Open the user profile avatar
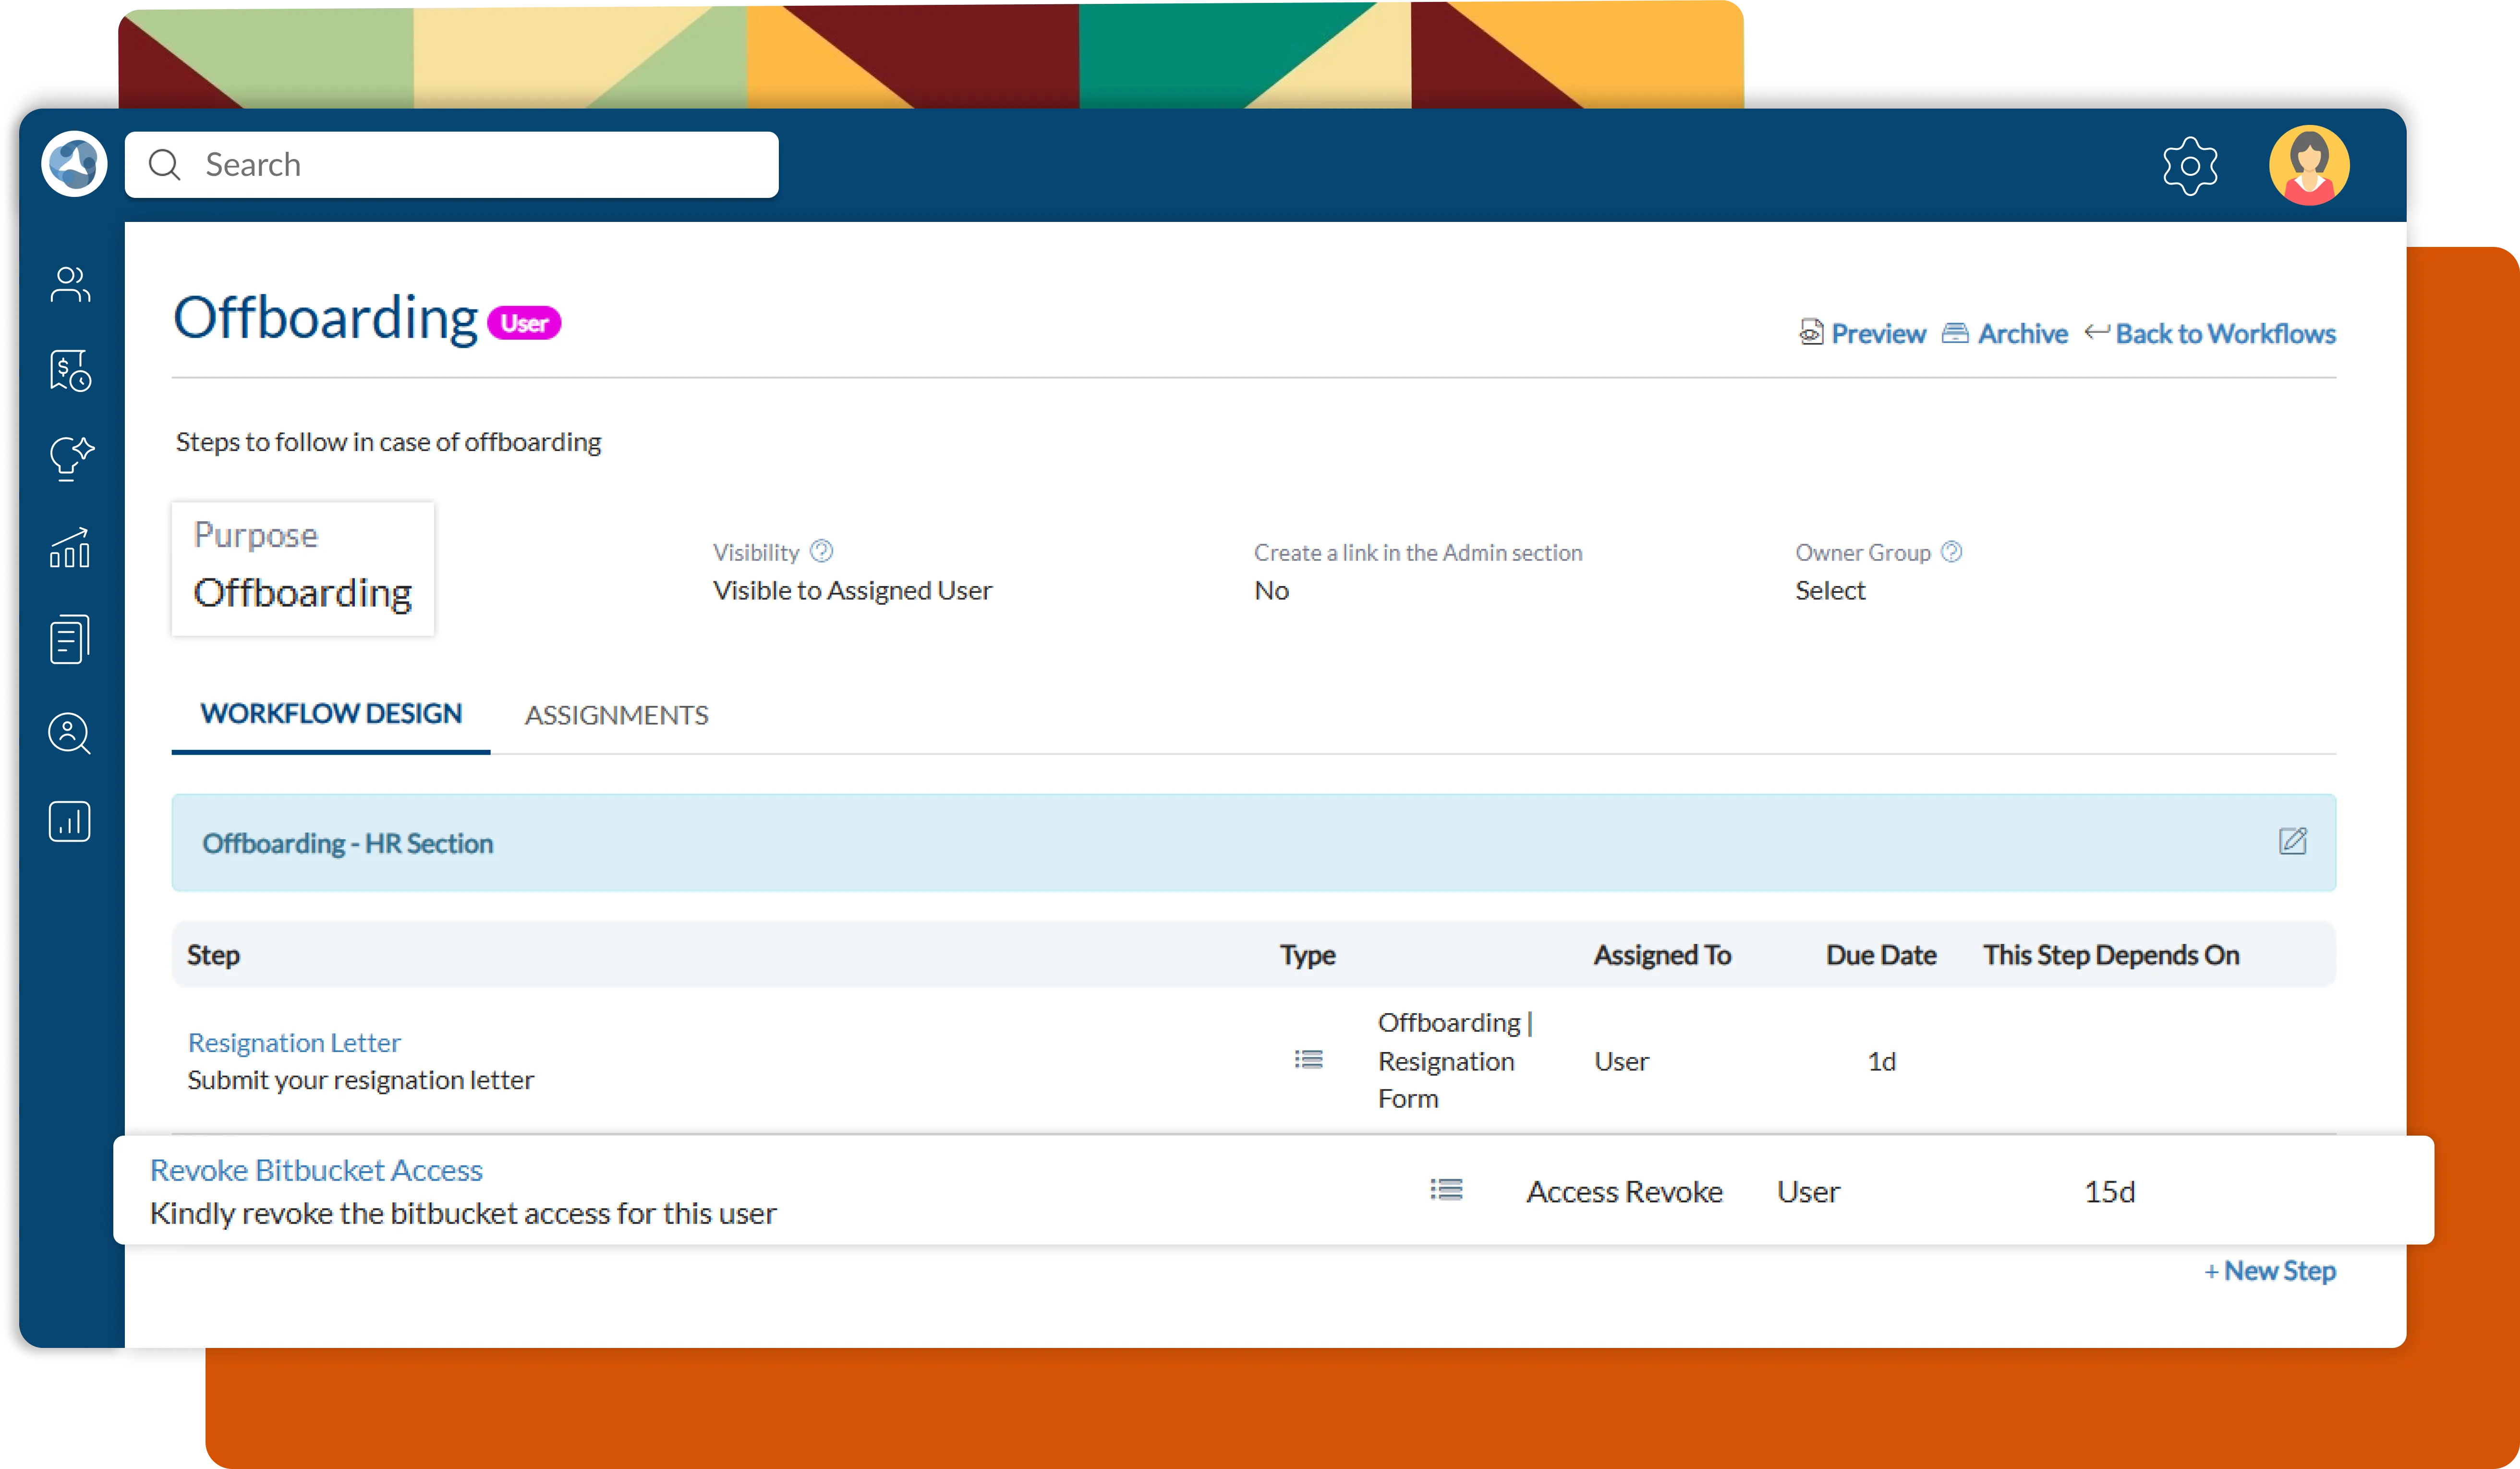Viewport: 2520px width, 1469px height. (2308, 165)
